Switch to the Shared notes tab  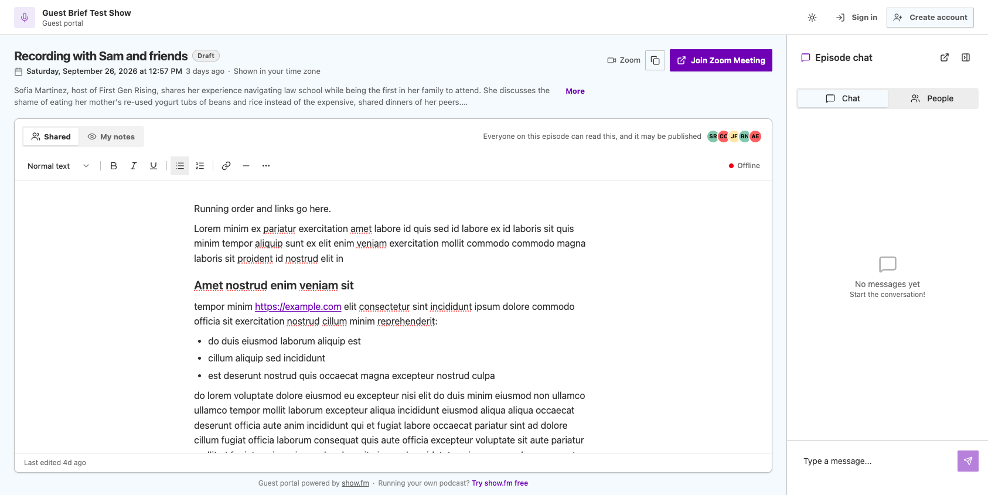tap(51, 136)
